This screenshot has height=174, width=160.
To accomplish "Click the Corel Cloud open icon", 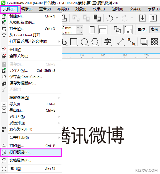I will [x=4, y=35].
